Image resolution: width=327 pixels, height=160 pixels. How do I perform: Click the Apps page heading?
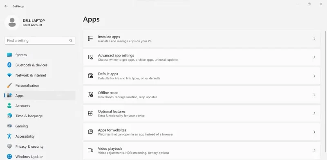tap(91, 19)
